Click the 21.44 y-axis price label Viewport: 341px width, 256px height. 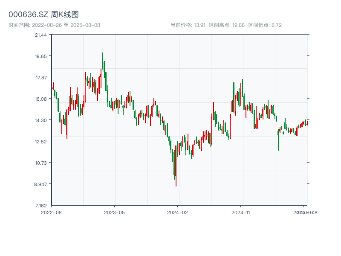[41, 35]
